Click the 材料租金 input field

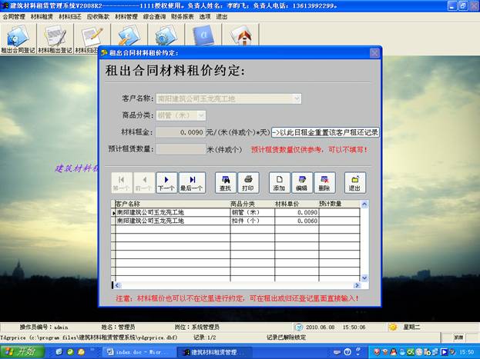click(x=181, y=132)
